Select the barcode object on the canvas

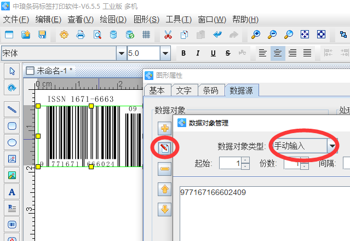click(x=90, y=136)
